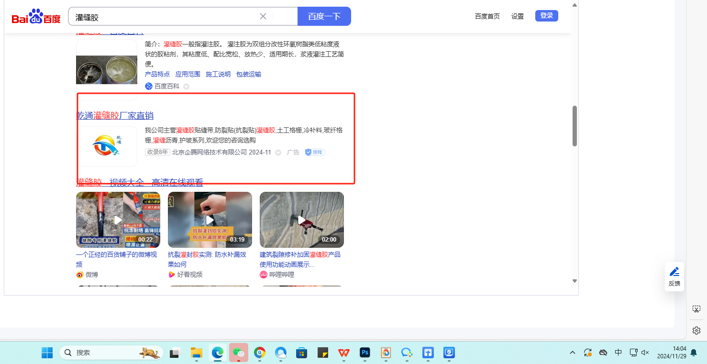This screenshot has width=707, height=364.
Task: Click the Baidu logo
Action: point(36,16)
